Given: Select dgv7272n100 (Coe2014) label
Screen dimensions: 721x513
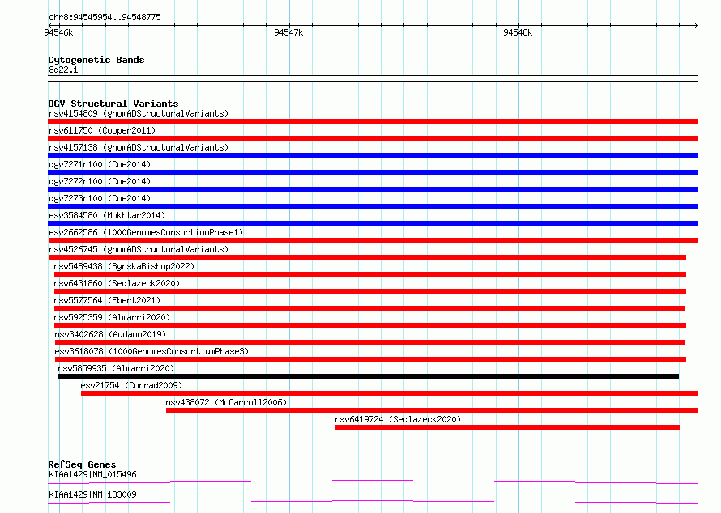Looking at the screenshot, I should (x=100, y=181).
